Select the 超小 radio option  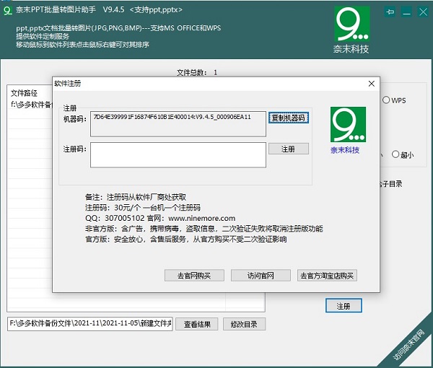403,154
